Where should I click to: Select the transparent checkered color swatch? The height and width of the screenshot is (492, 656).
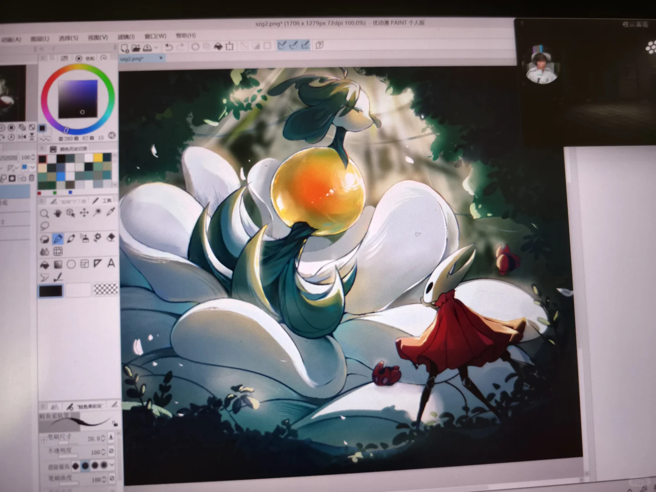pos(106,289)
